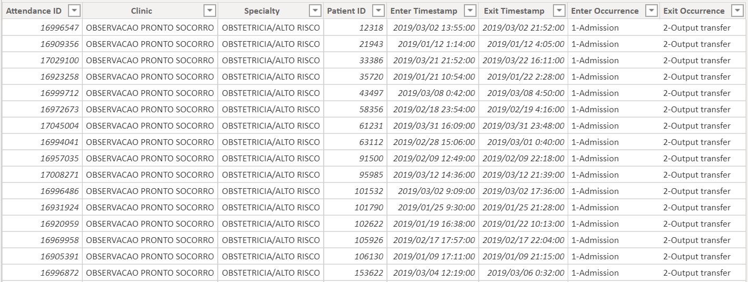Open the Patient ID filter dropdown
Image resolution: width=748 pixels, height=282 pixels.
pyautogui.click(x=378, y=11)
